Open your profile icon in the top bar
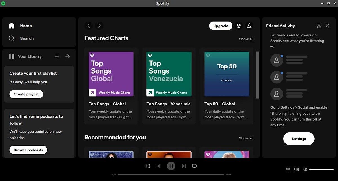338x181 pixels. coord(249,26)
